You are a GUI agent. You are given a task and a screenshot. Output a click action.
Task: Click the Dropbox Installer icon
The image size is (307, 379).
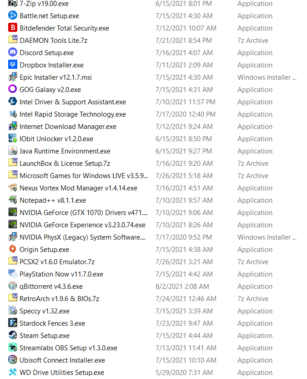pyautogui.click(x=13, y=65)
